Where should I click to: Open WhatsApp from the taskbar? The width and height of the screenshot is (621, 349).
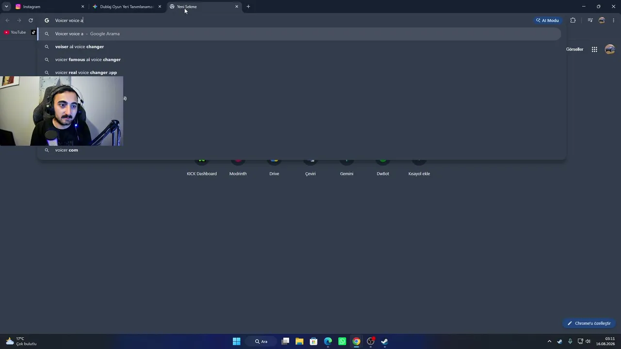[x=342, y=341]
